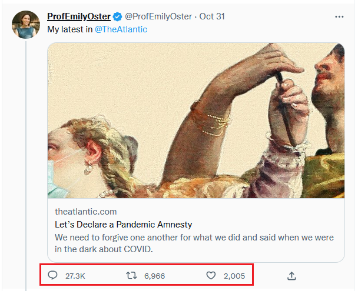Click the 2,005 likes count
The width and height of the screenshot is (358, 291).
tap(234, 276)
